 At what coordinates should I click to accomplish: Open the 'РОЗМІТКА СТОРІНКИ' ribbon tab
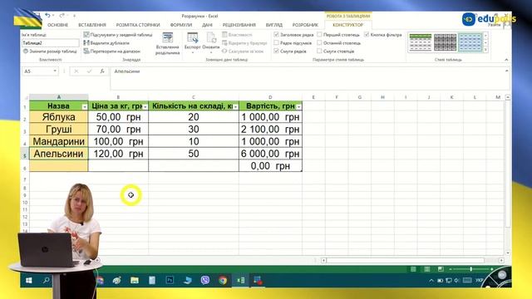point(138,25)
